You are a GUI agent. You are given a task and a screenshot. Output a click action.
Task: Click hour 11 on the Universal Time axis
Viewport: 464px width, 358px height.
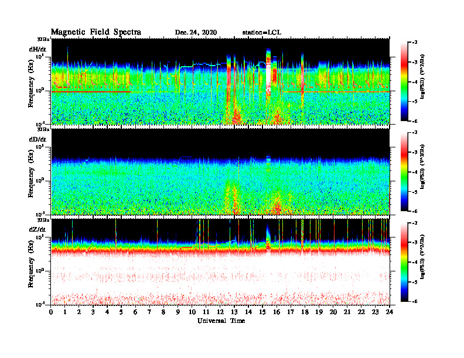(206, 312)
